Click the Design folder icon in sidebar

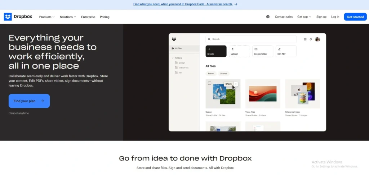[x=176, y=62]
